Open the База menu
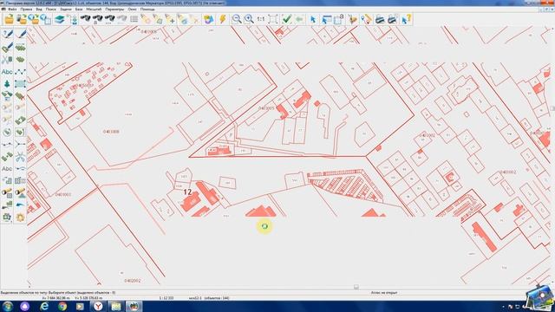555x312 pixels. click(79, 10)
